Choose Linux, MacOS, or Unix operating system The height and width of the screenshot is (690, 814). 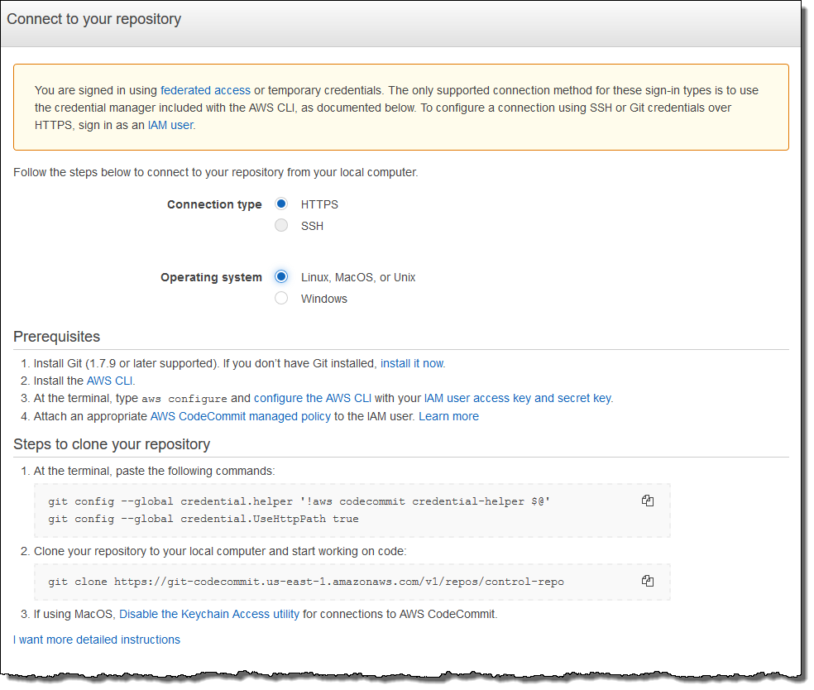coord(281,276)
